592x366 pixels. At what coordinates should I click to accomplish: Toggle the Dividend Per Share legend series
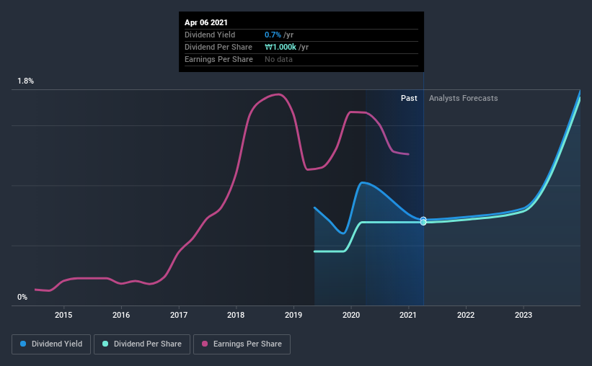tap(142, 344)
